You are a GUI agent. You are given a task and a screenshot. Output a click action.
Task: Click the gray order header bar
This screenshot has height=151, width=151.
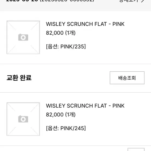click(x=75, y=5)
